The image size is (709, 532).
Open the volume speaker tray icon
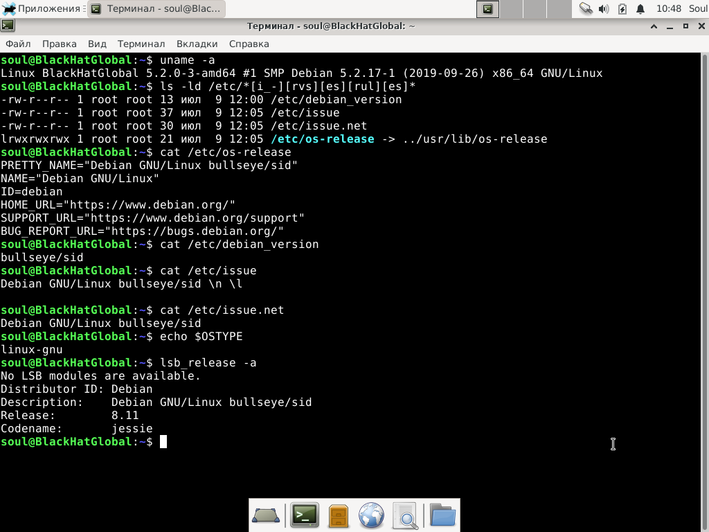click(604, 8)
